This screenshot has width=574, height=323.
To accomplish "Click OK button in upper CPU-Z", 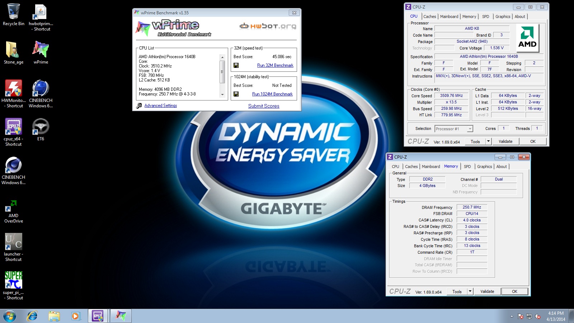I will [533, 141].
